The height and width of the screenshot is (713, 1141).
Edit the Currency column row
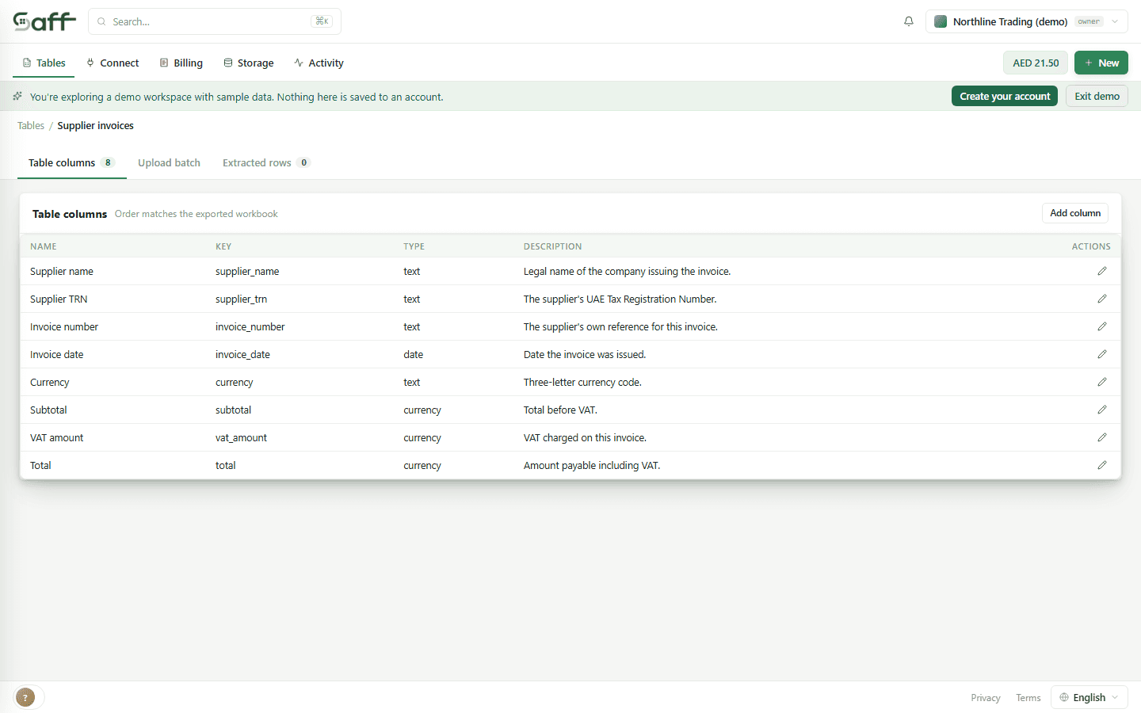(1101, 382)
